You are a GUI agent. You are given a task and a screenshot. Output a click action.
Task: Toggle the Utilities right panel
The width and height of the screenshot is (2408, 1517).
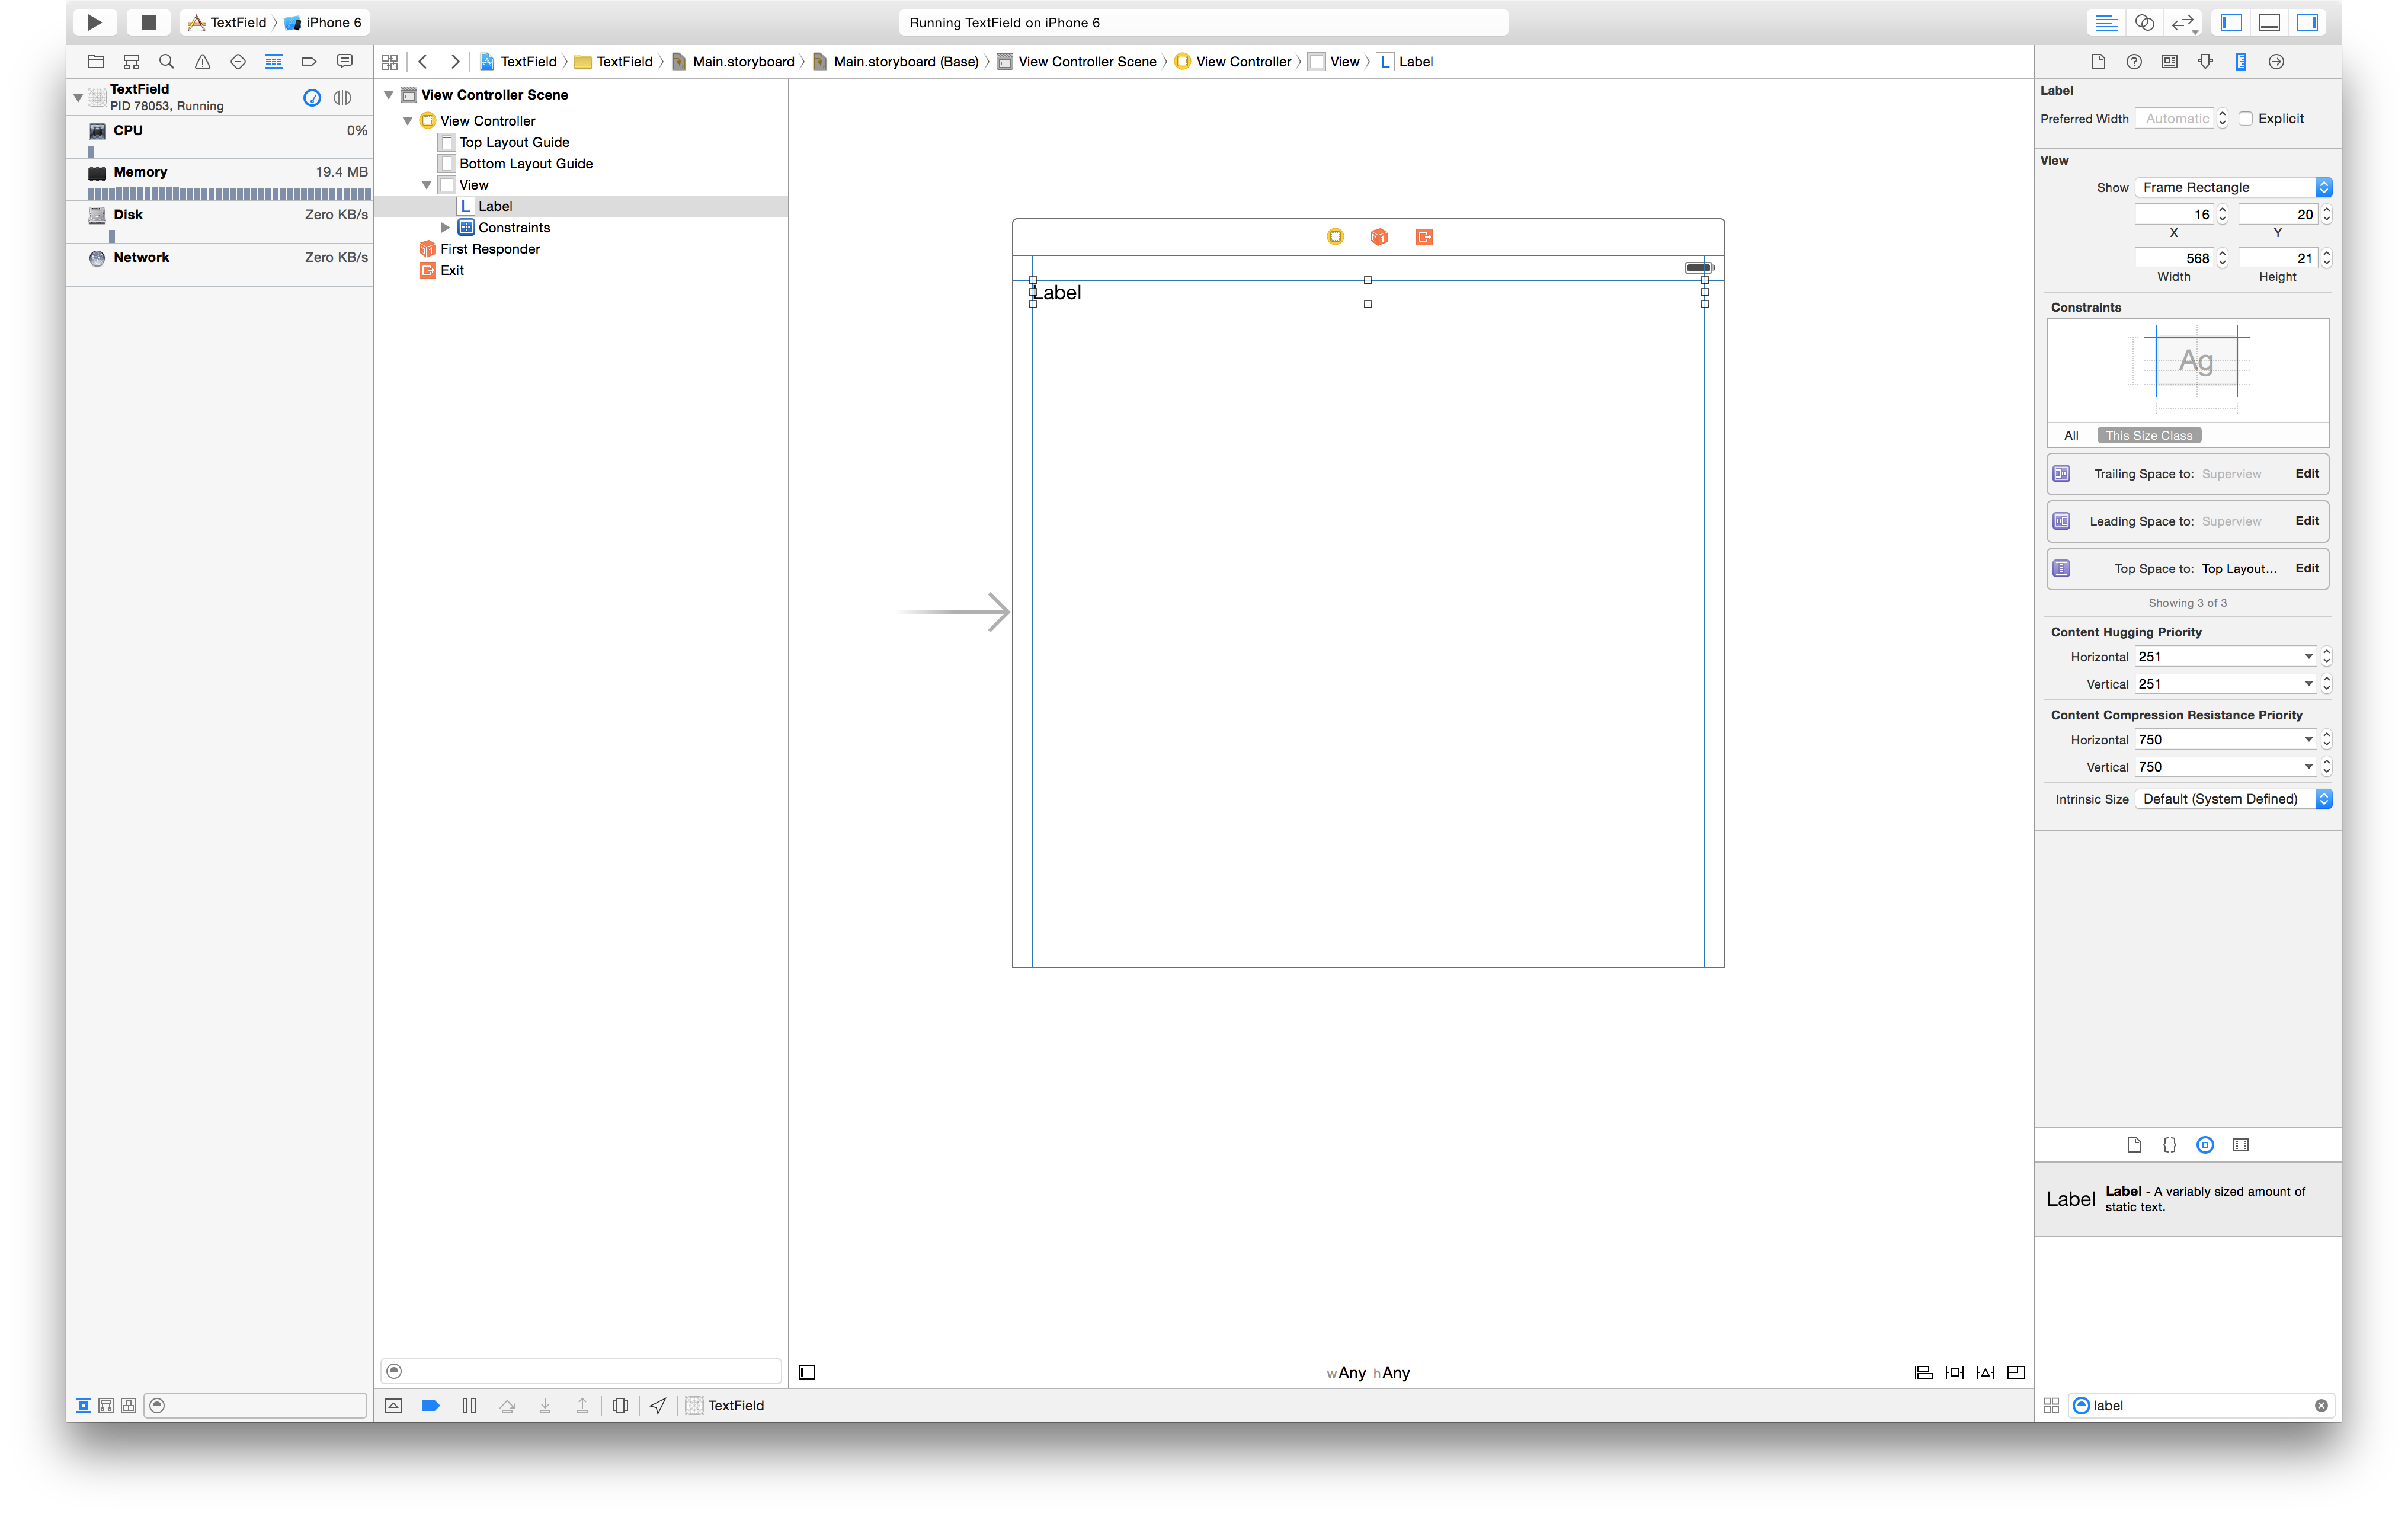(x=2307, y=22)
